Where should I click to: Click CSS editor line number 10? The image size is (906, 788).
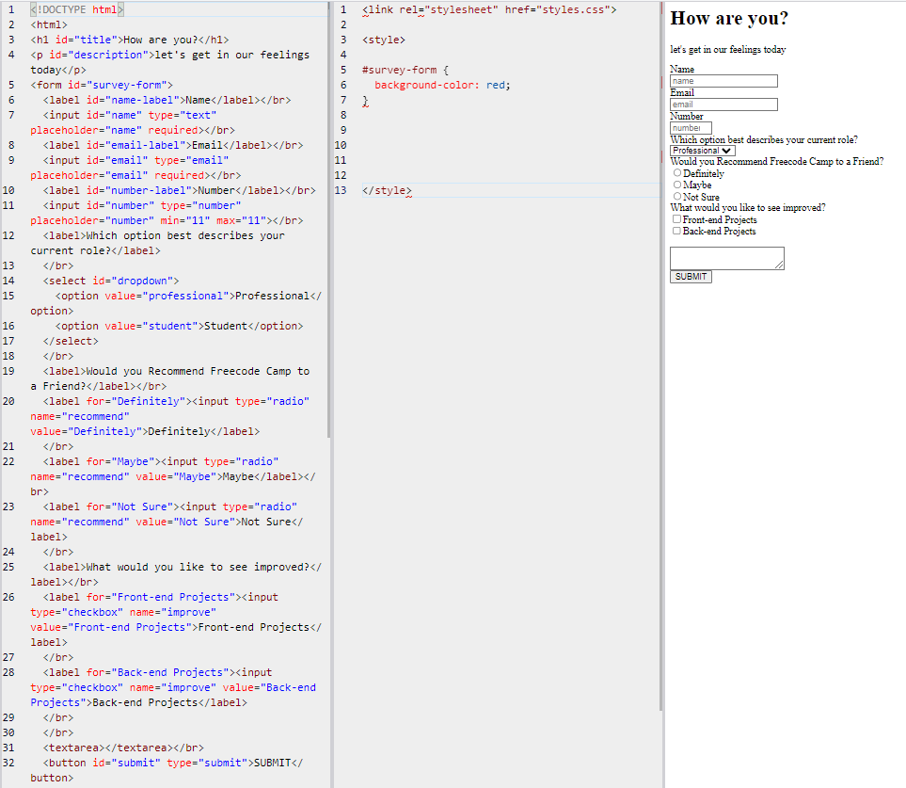341,145
